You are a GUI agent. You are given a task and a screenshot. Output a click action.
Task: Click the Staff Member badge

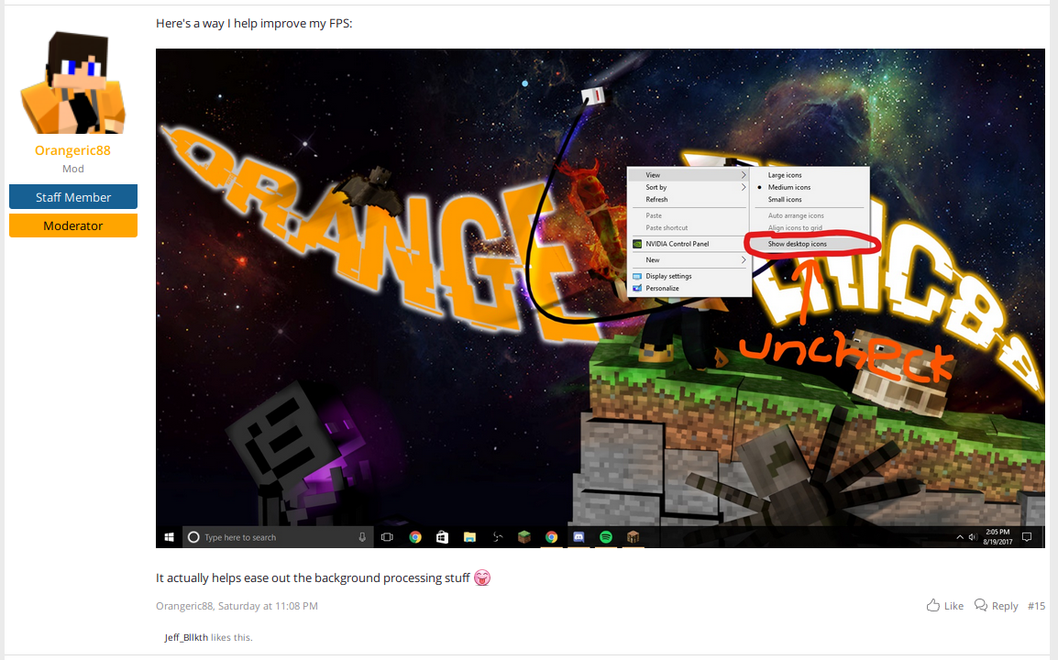tap(72, 196)
